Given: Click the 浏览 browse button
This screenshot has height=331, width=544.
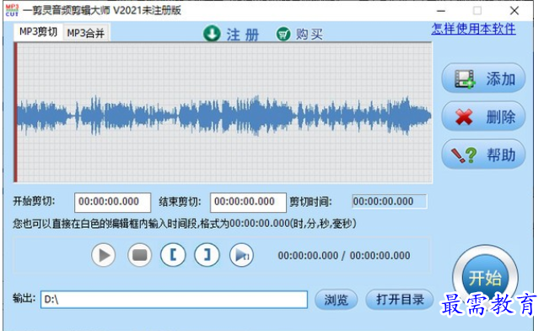Looking at the screenshot, I should click(336, 300).
